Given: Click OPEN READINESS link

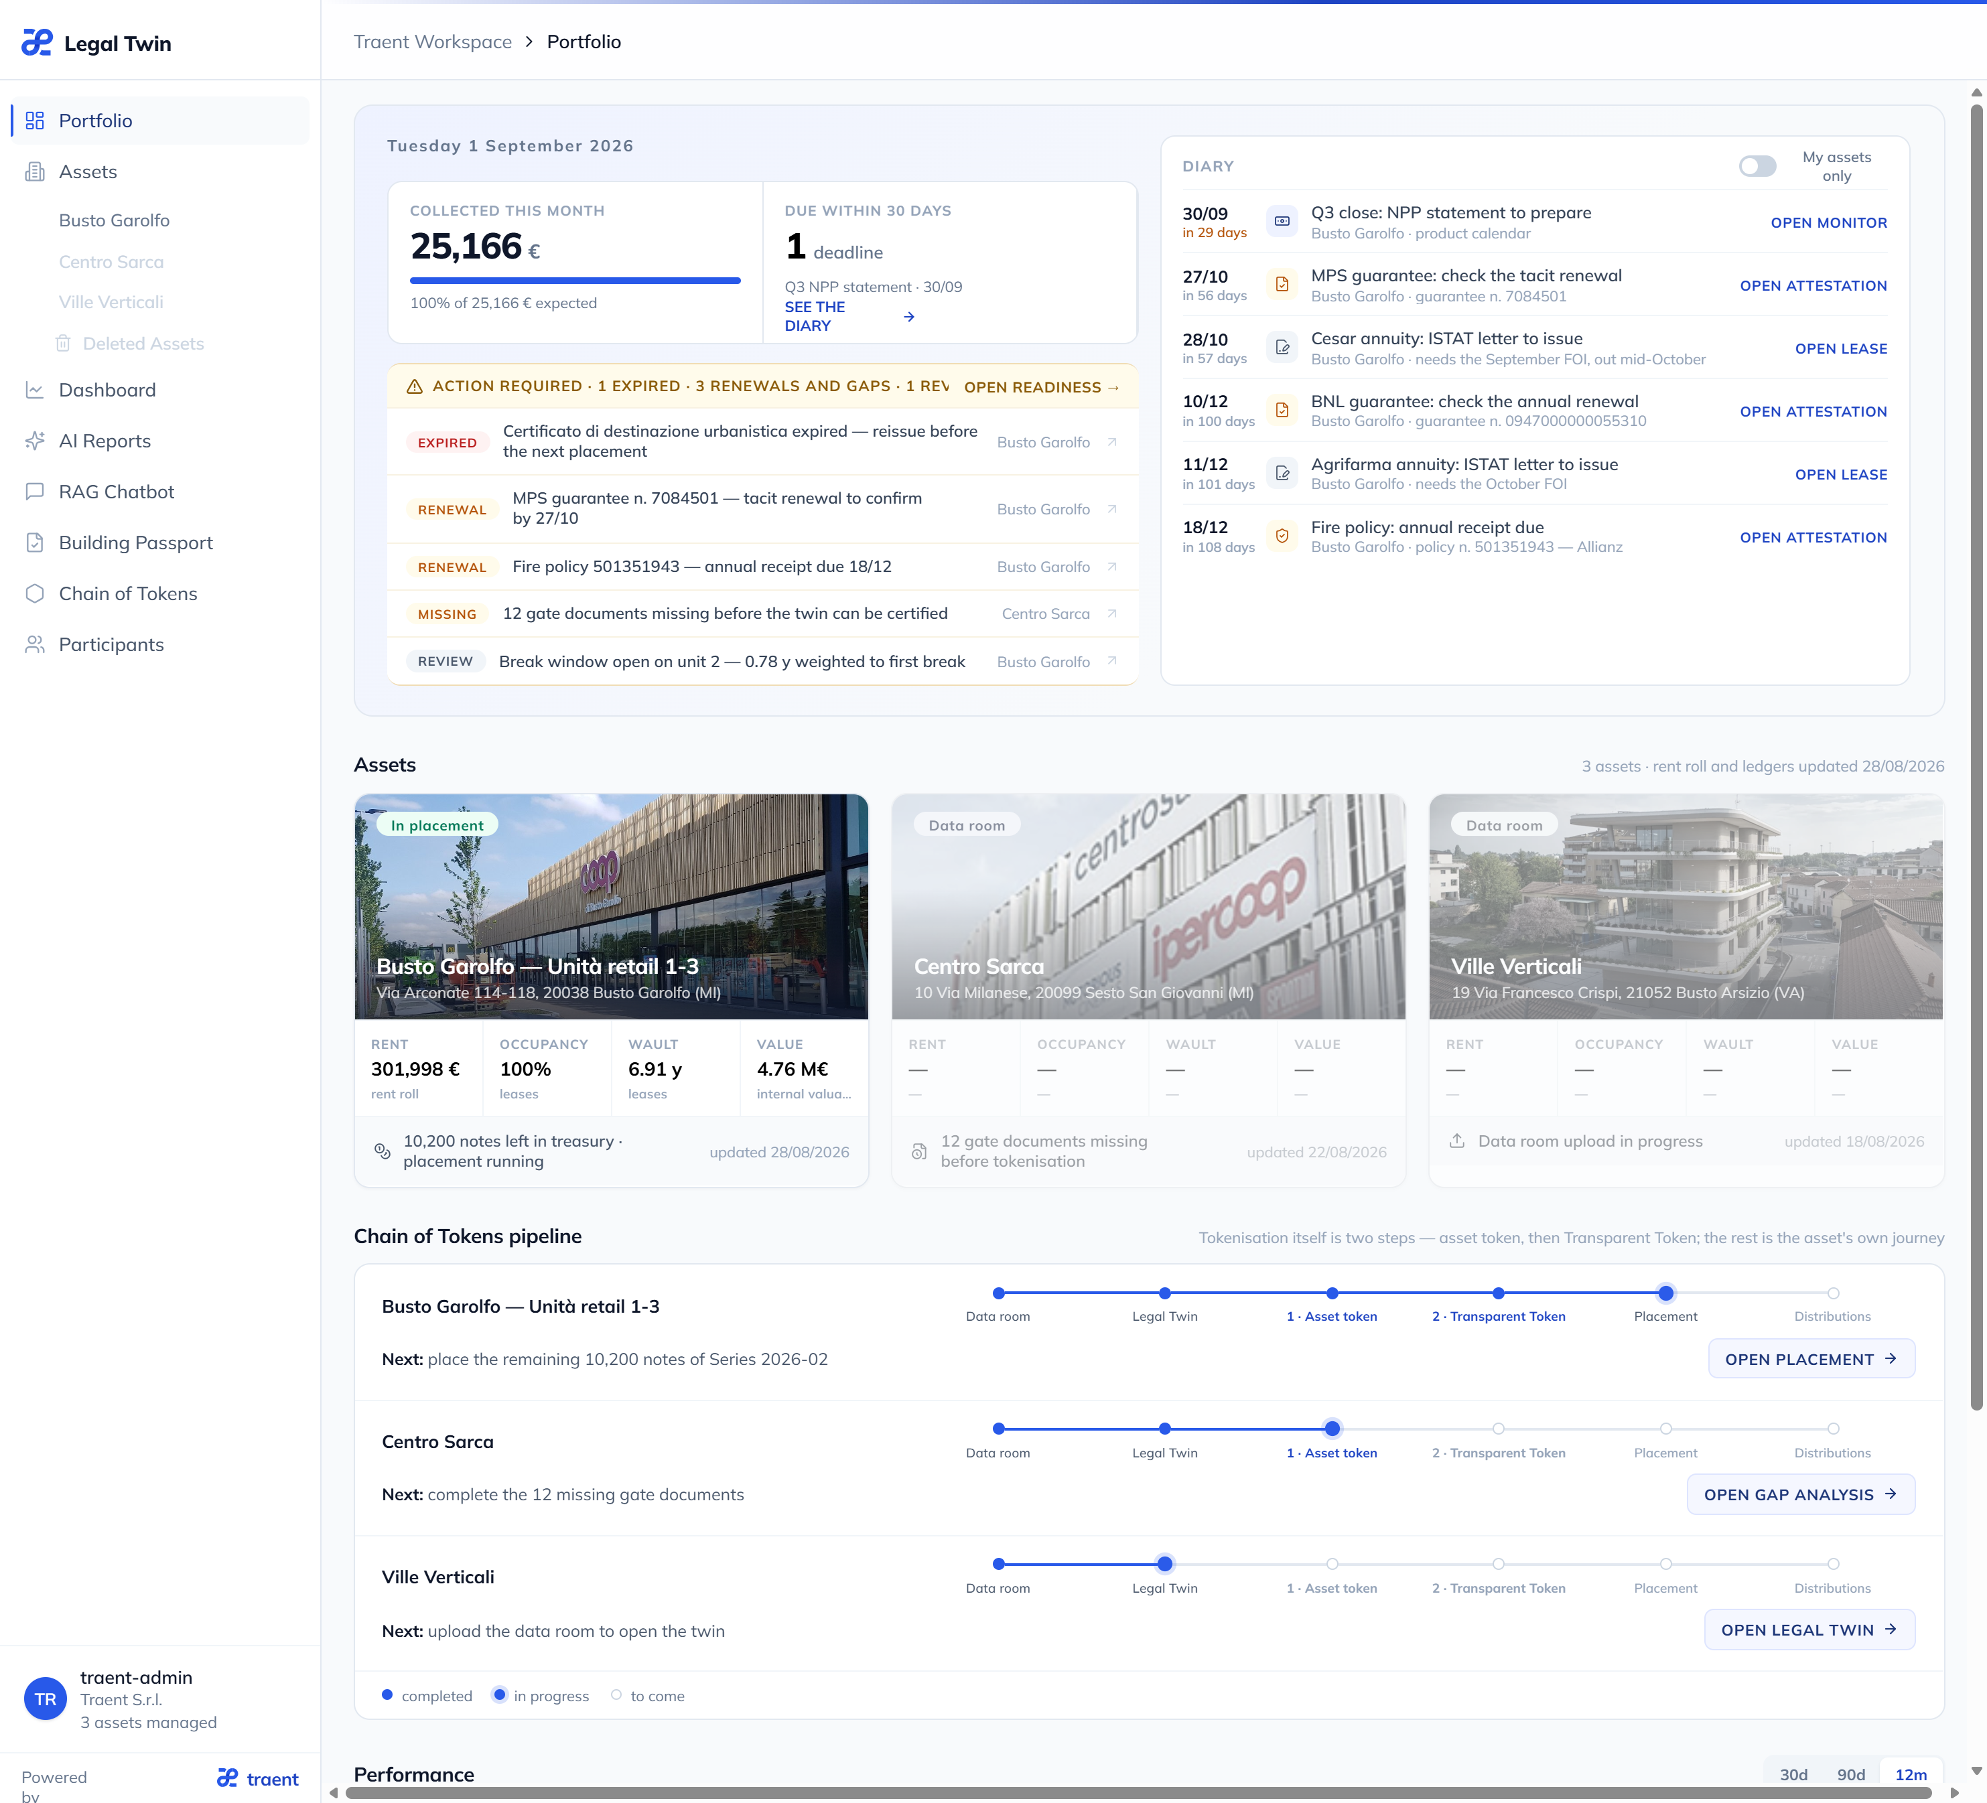Looking at the screenshot, I should coord(1041,387).
